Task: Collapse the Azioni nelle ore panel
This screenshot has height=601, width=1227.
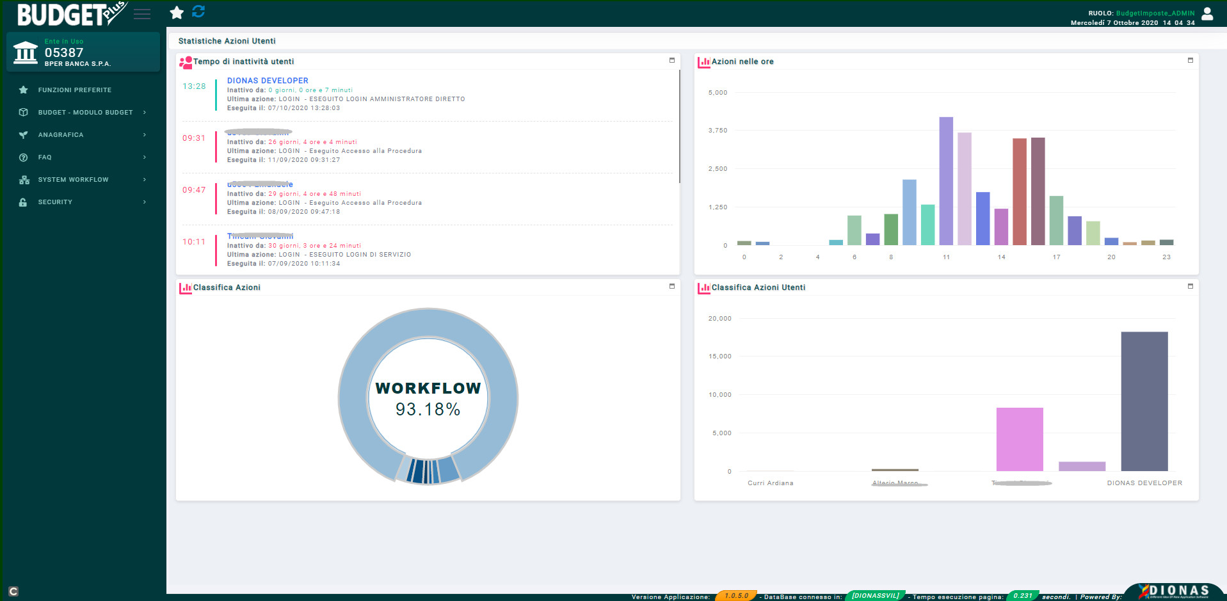Action: pyautogui.click(x=1191, y=61)
